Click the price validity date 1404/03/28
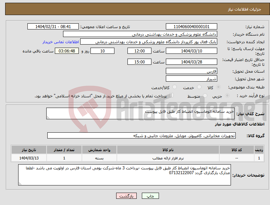 point(191,62)
